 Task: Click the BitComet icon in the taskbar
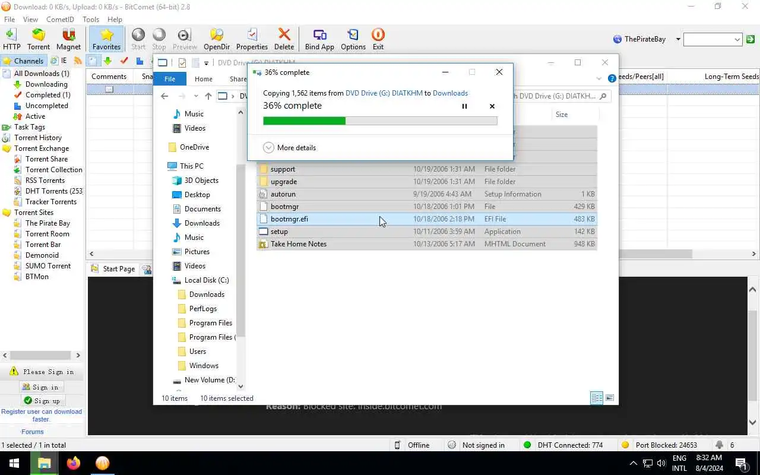[x=103, y=463]
